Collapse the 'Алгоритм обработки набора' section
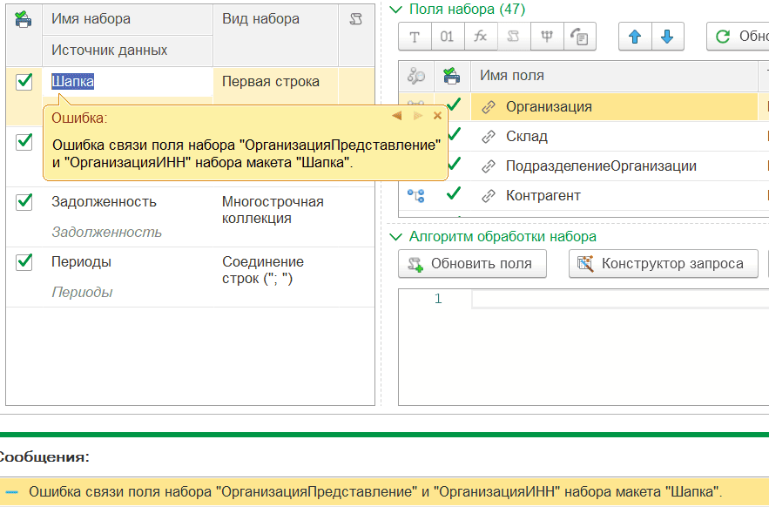Image resolution: width=769 pixels, height=507 pixels. click(x=397, y=237)
